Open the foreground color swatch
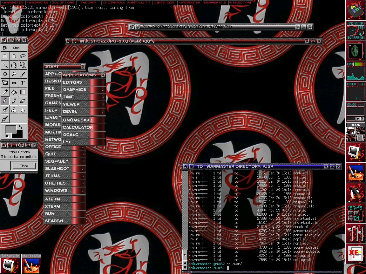The height and width of the screenshot is (274, 366). pyautogui.click(x=10, y=129)
